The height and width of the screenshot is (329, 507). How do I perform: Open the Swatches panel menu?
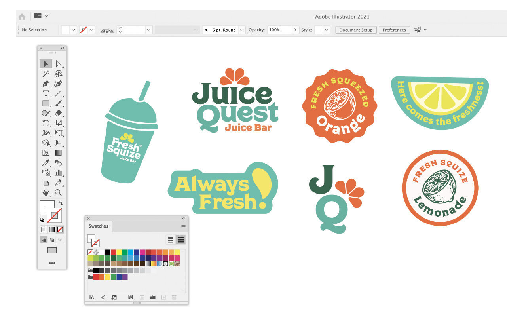tap(183, 226)
